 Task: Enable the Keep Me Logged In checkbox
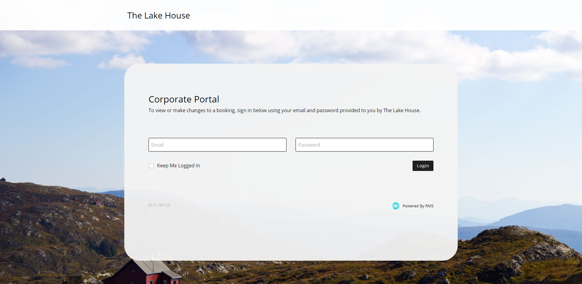(151, 166)
